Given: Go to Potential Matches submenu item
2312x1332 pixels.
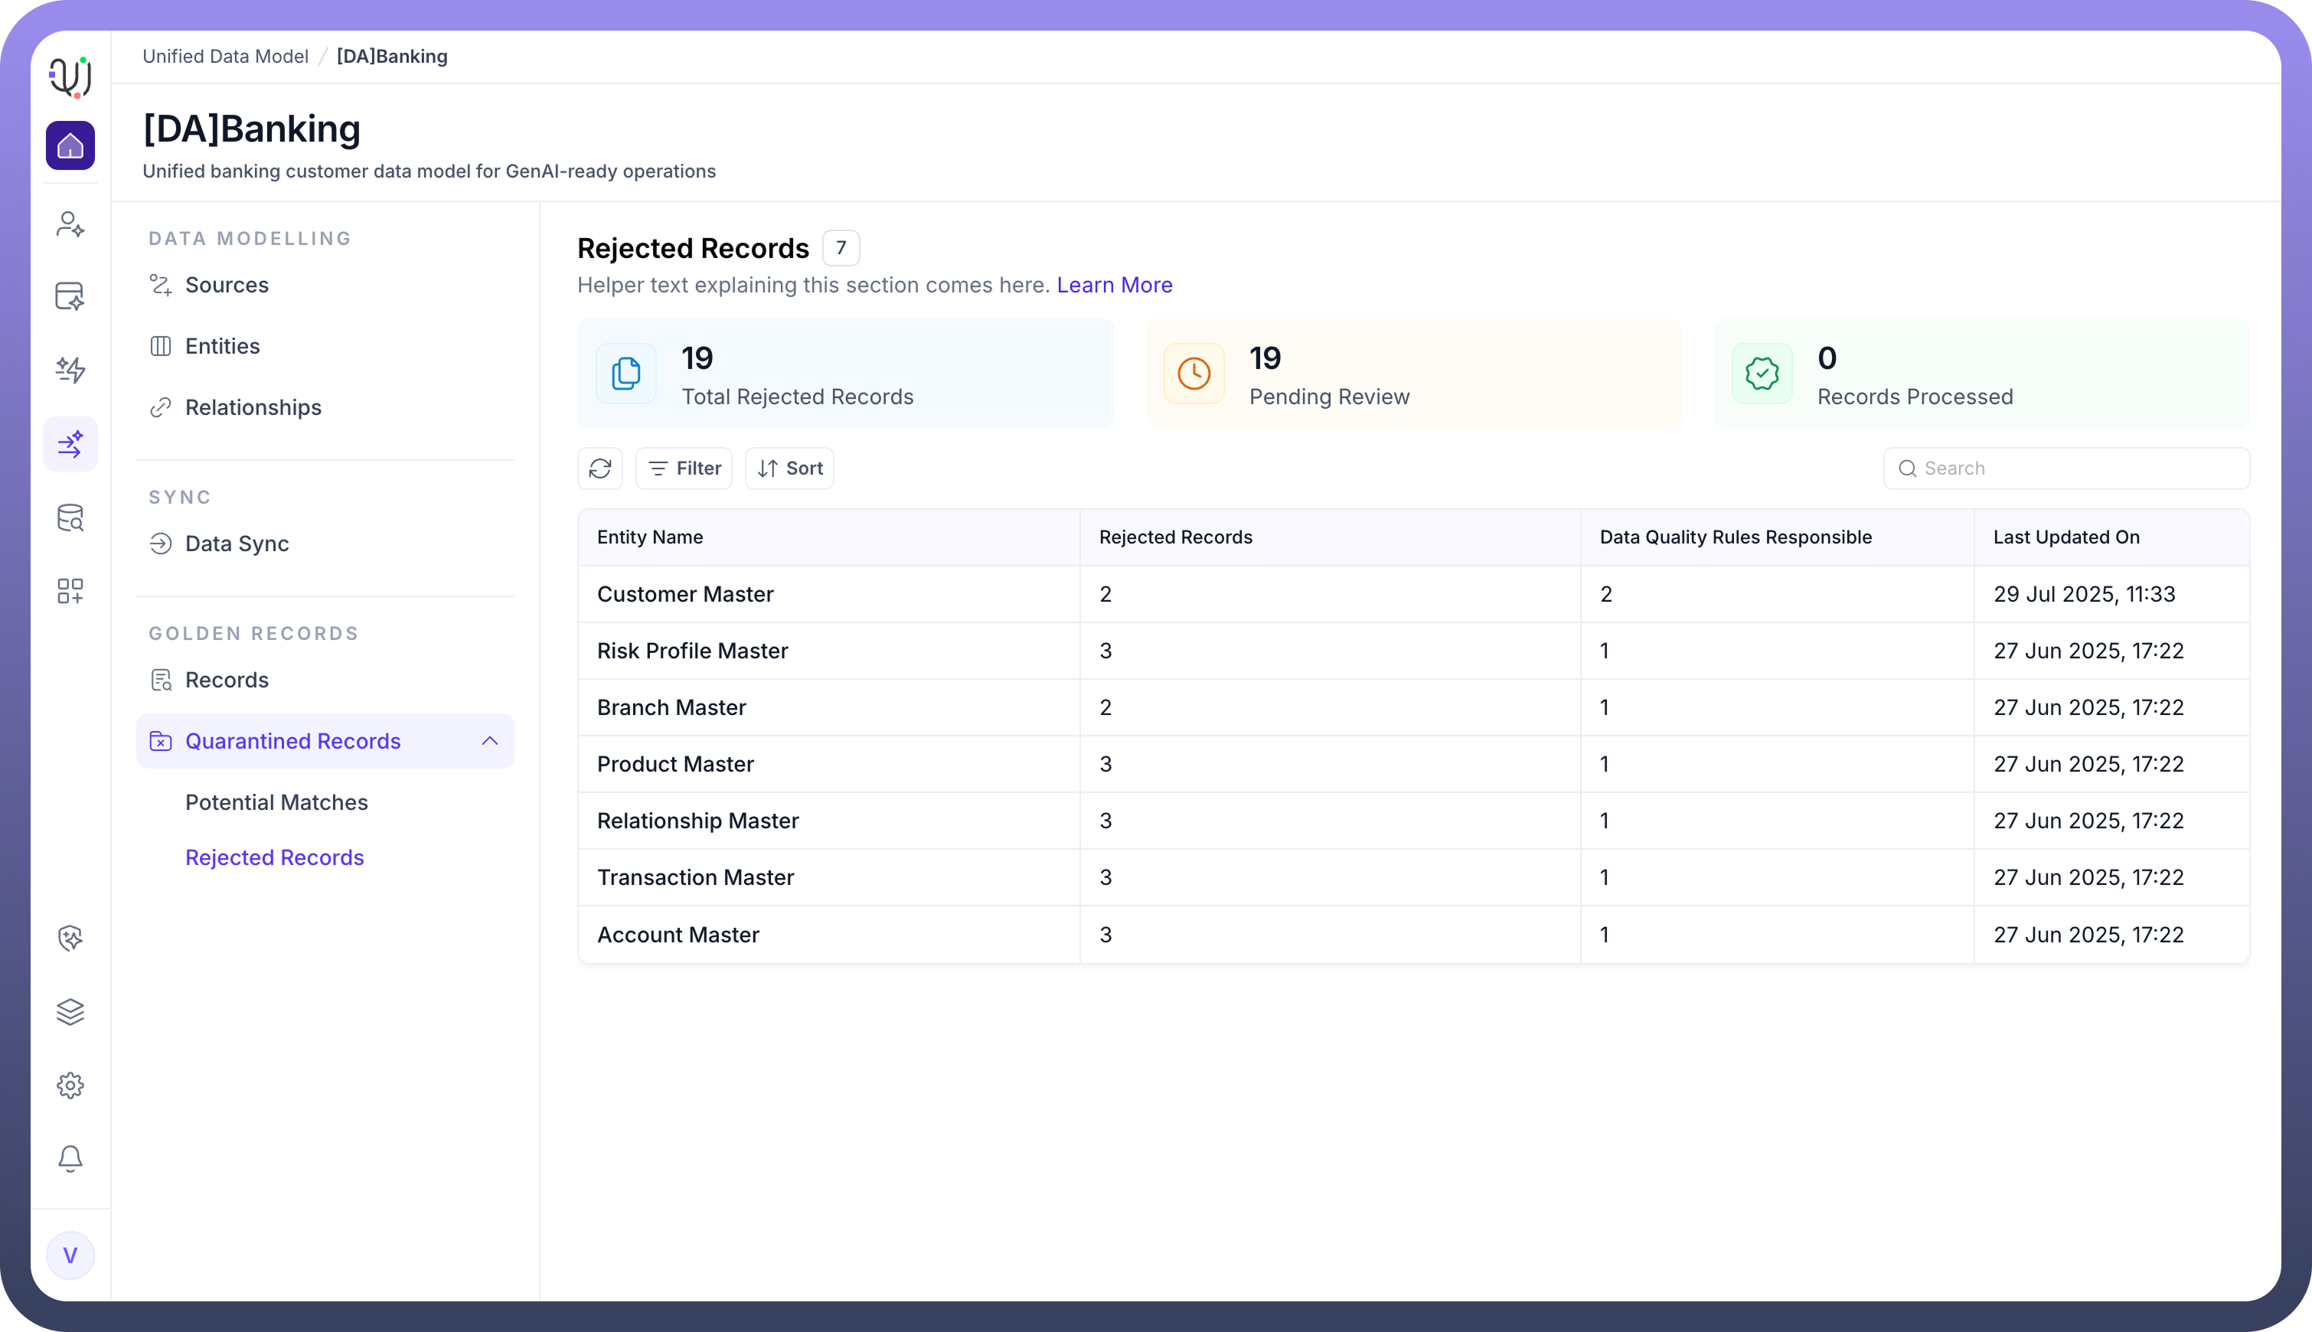Looking at the screenshot, I should pyautogui.click(x=276, y=802).
